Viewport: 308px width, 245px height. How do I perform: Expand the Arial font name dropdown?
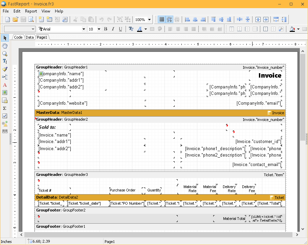point(84,29)
